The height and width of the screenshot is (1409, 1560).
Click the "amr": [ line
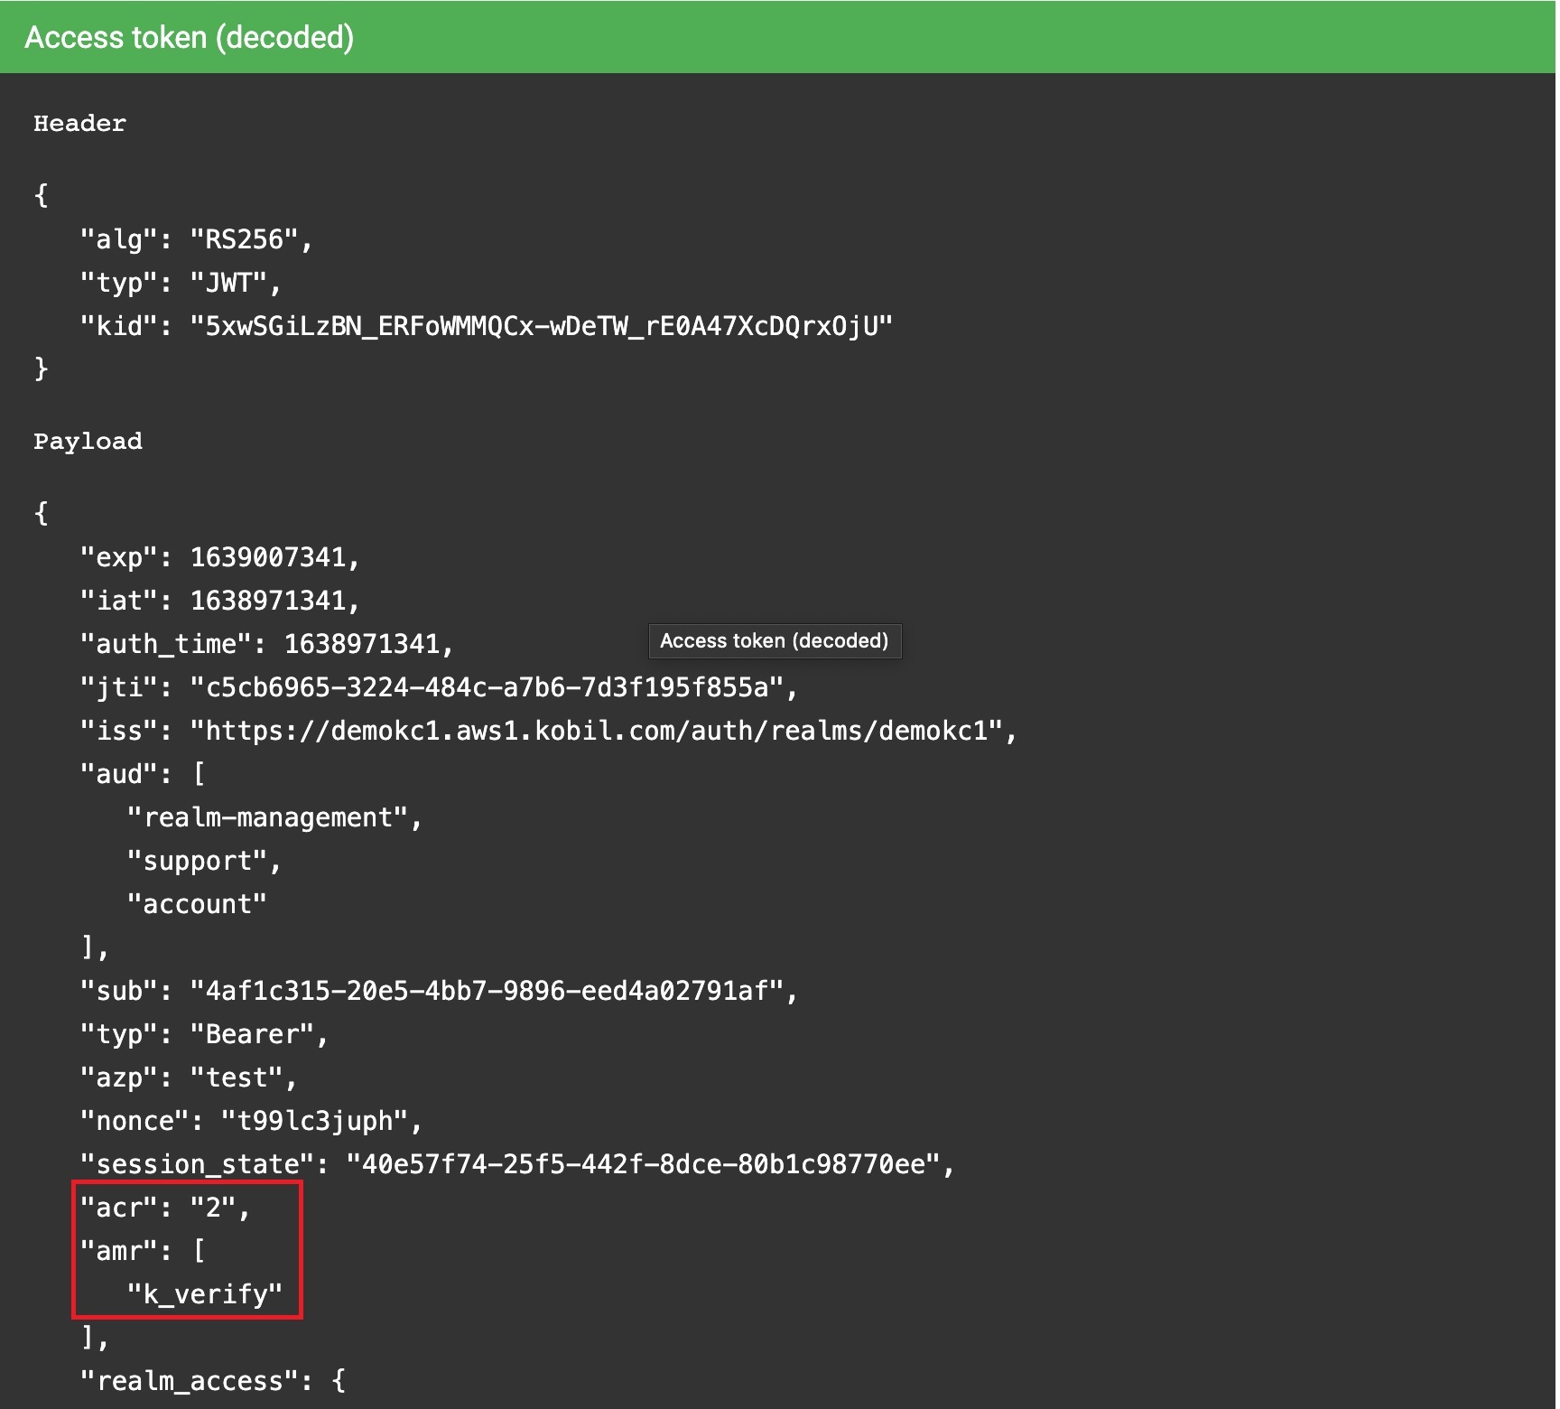click(143, 1251)
